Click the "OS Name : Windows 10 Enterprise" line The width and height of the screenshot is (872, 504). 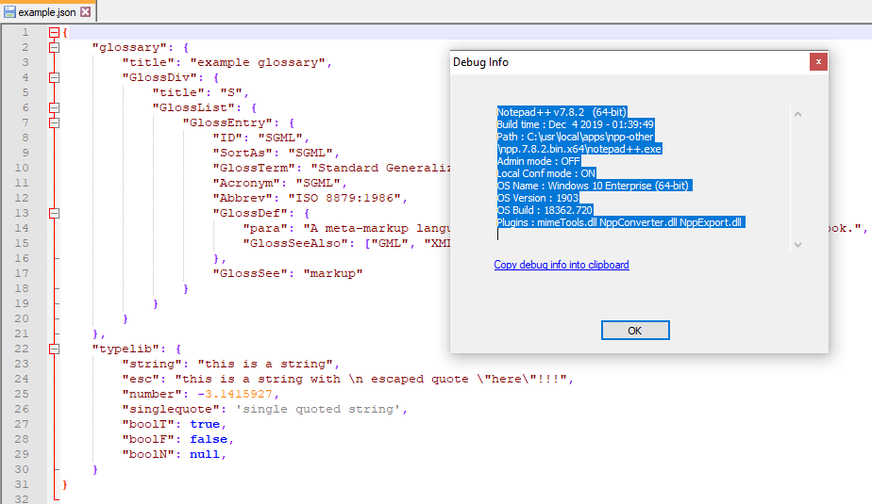(x=594, y=186)
